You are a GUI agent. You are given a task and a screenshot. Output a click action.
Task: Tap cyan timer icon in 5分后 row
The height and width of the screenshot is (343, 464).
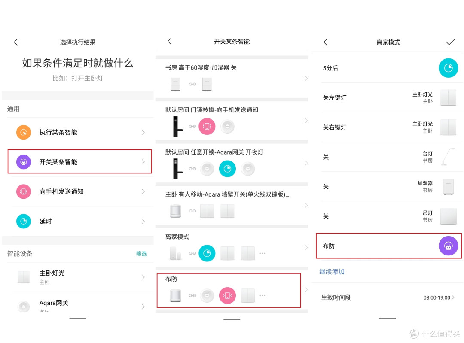(448, 68)
